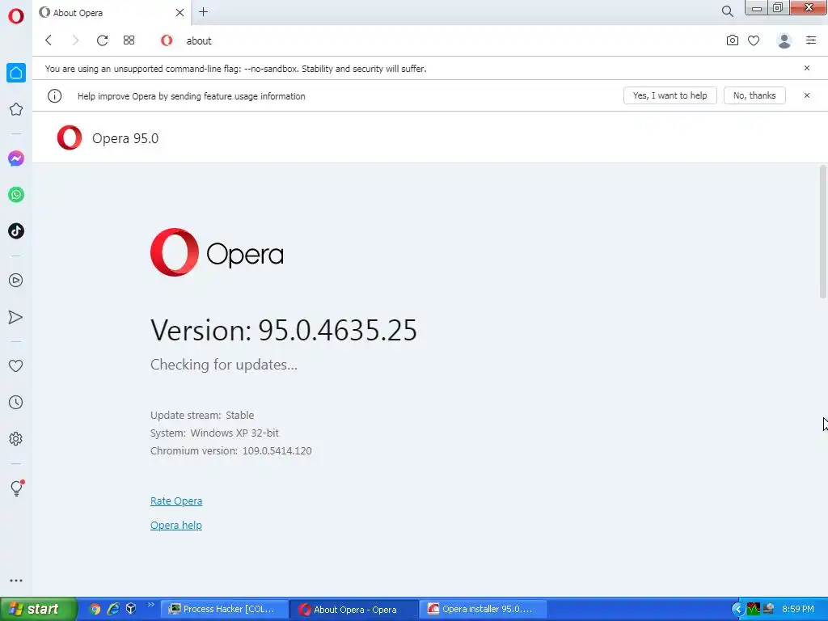The width and height of the screenshot is (828, 621).
Task: Open Pinboards heart icon in sidebar
Action: pyautogui.click(x=16, y=366)
